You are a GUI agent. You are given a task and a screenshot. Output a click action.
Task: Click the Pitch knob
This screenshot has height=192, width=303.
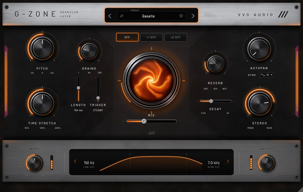coord(42,48)
